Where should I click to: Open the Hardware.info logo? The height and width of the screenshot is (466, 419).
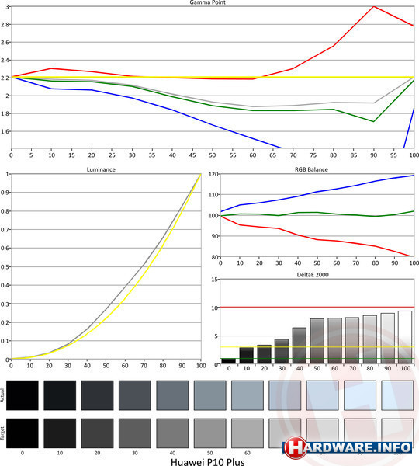[x=348, y=447]
